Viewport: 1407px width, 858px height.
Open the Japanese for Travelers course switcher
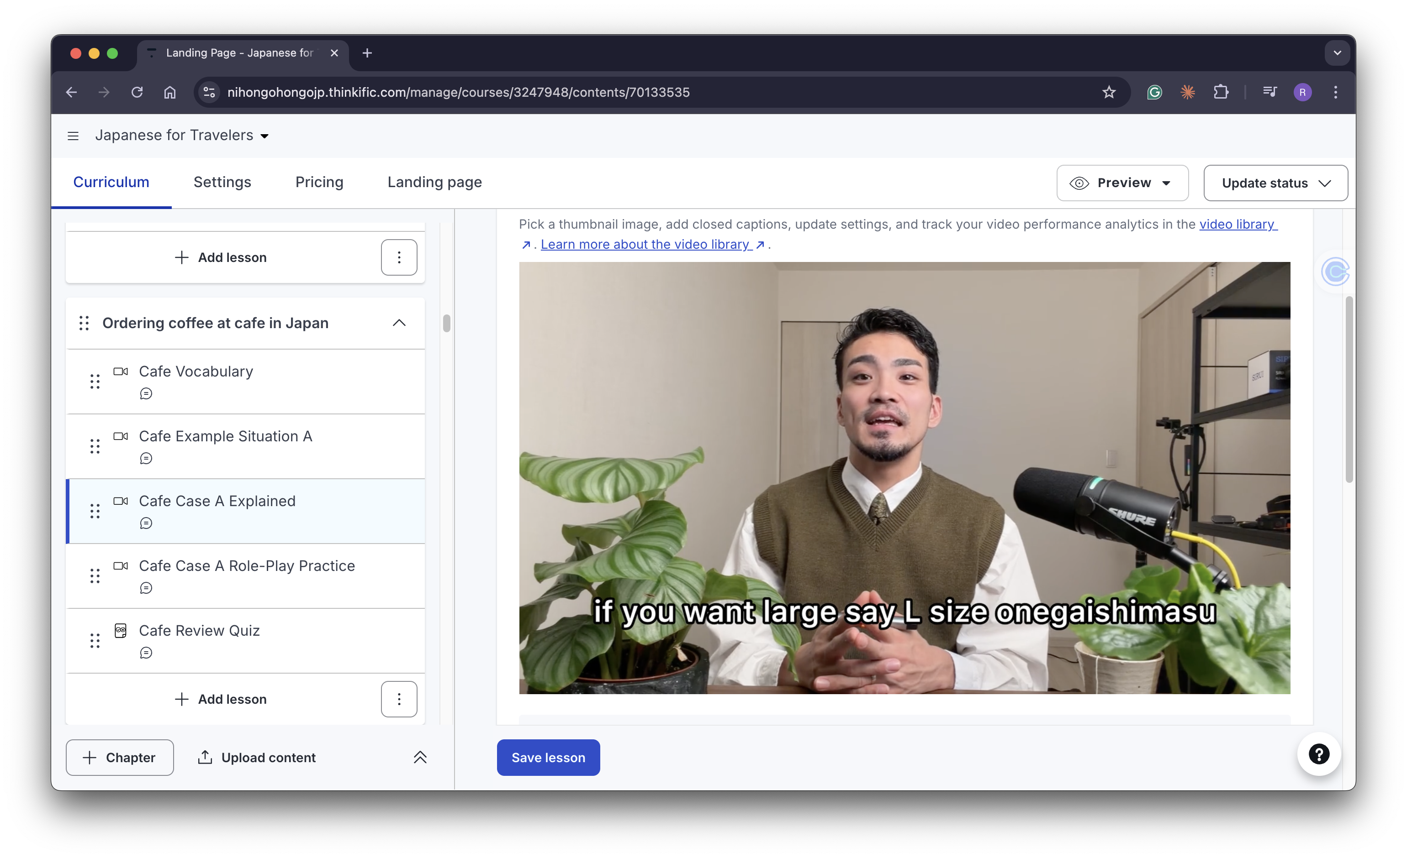coord(182,135)
